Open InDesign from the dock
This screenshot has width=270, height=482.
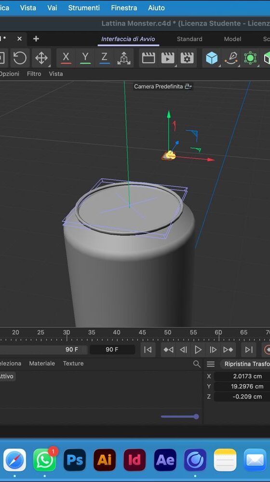135,460
